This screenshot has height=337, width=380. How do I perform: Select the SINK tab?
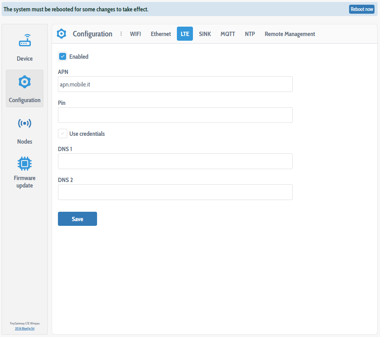click(205, 34)
